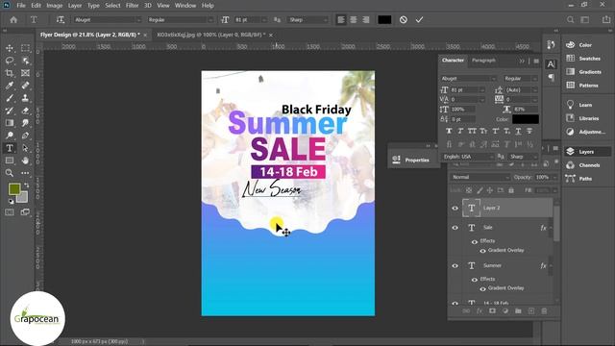Toggle Quick Mask mode icon
The image size is (615, 346).
[10, 212]
